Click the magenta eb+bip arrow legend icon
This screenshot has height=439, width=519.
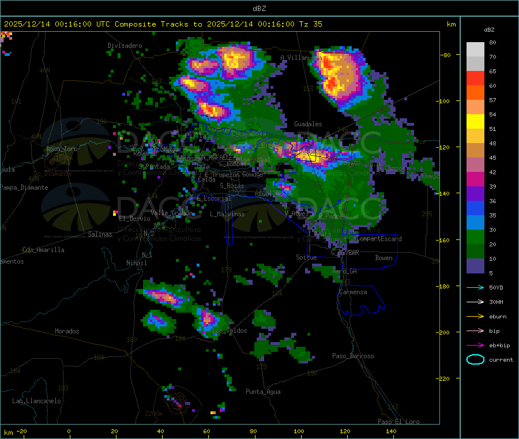coord(475,346)
